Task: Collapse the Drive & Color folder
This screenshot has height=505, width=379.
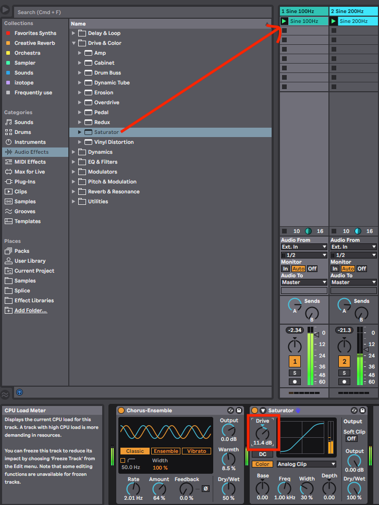Action: (x=74, y=43)
